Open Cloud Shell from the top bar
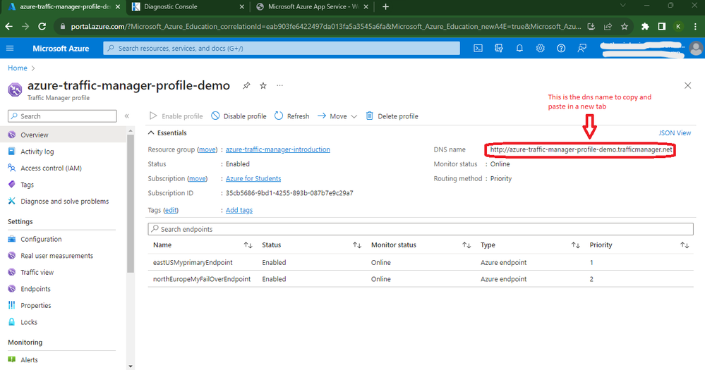The image size is (705, 370). 478,48
